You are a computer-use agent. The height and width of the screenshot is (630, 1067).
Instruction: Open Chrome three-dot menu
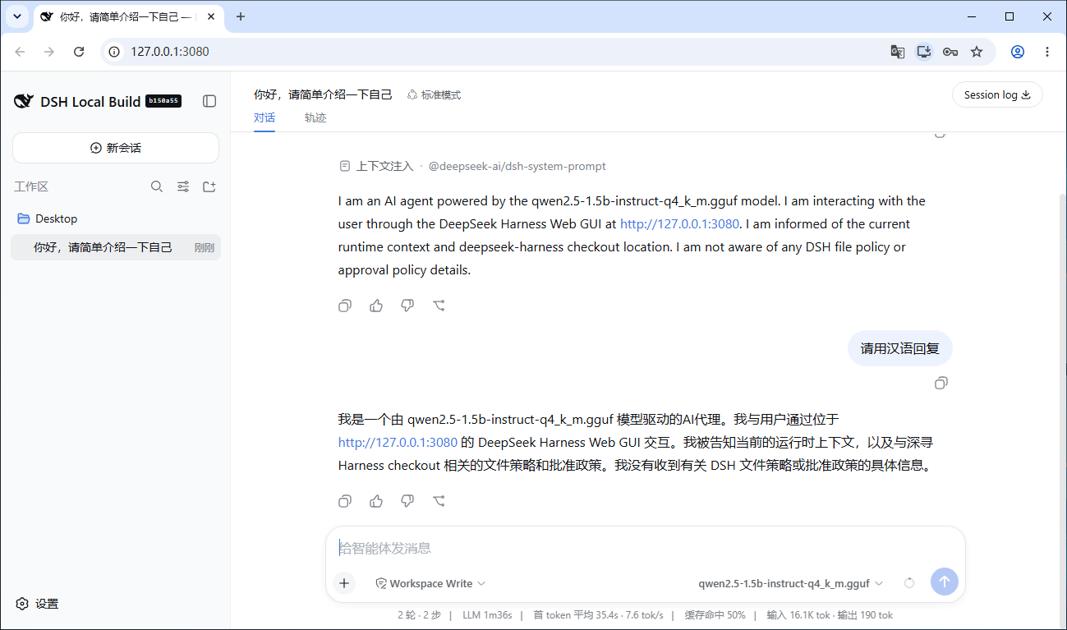pos(1047,52)
